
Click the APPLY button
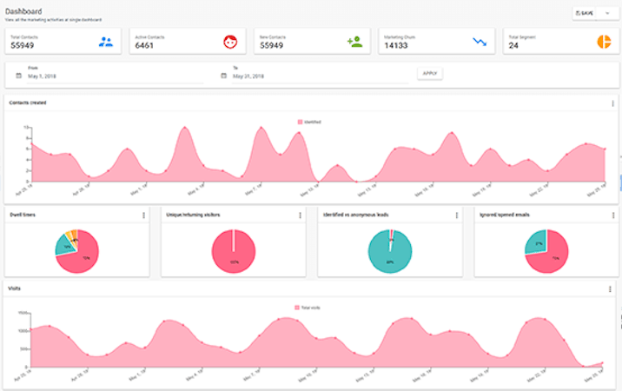tap(430, 74)
